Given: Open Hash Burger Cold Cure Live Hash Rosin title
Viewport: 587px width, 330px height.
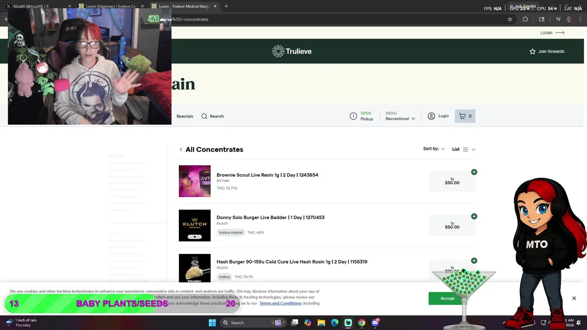Looking at the screenshot, I should 292,262.
